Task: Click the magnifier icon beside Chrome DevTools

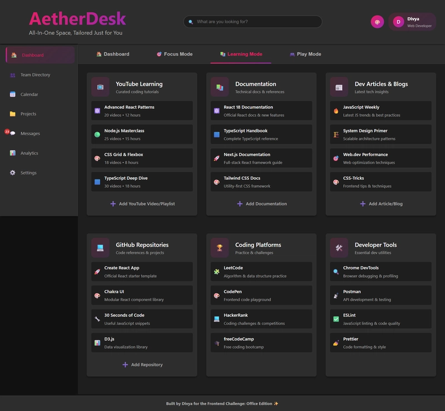Action: pos(336,272)
